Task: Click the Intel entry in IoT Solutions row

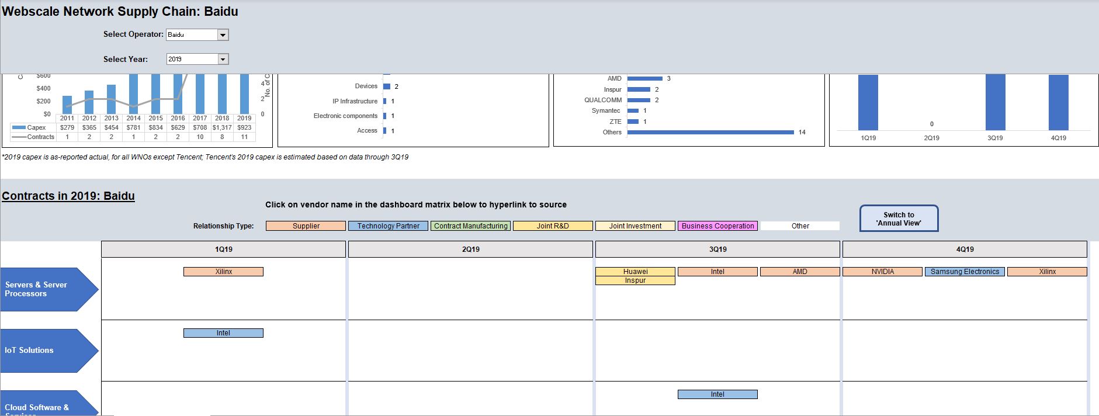Action: pyautogui.click(x=223, y=333)
